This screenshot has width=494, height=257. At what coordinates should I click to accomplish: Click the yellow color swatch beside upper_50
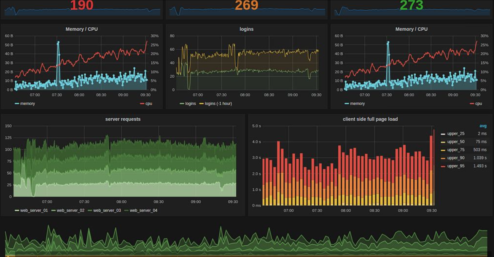click(x=443, y=142)
